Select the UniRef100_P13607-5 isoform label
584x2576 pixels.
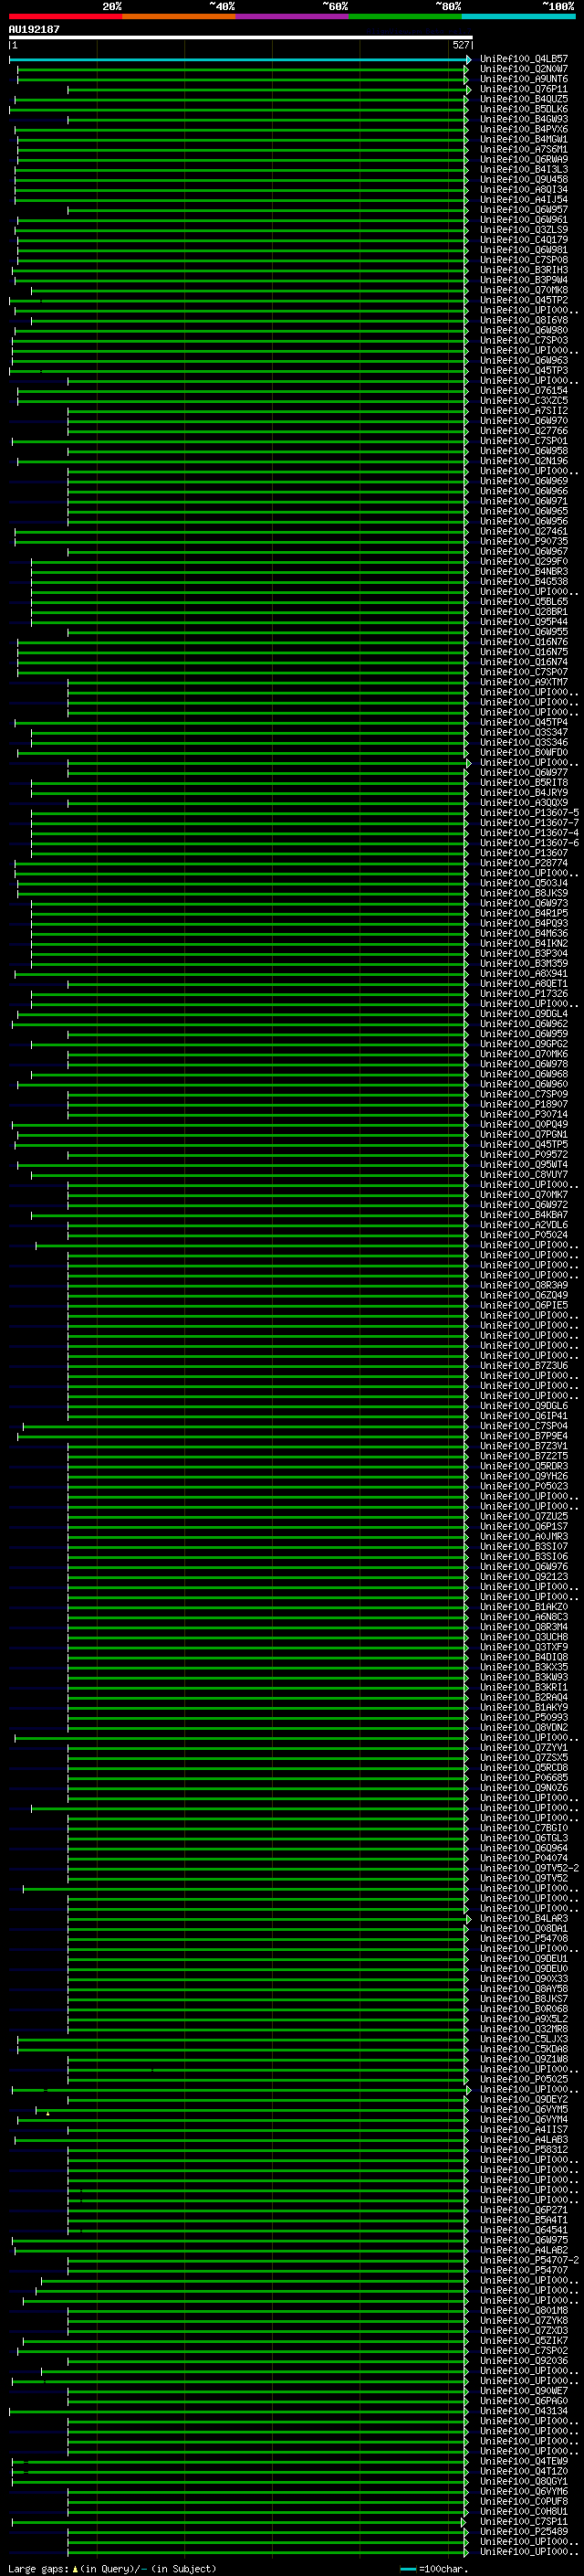529,812
